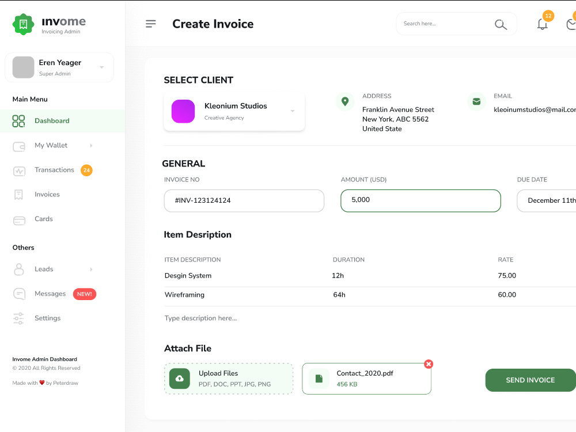Click the Amount (USD) input field

[420, 200]
